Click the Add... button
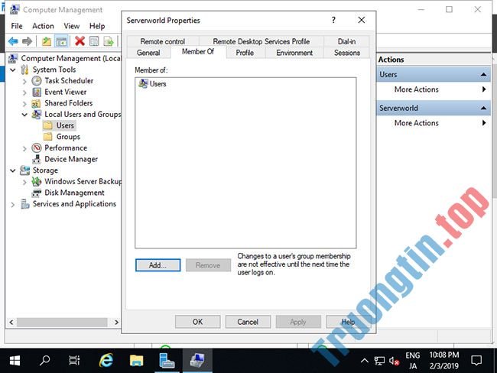 click(158, 265)
